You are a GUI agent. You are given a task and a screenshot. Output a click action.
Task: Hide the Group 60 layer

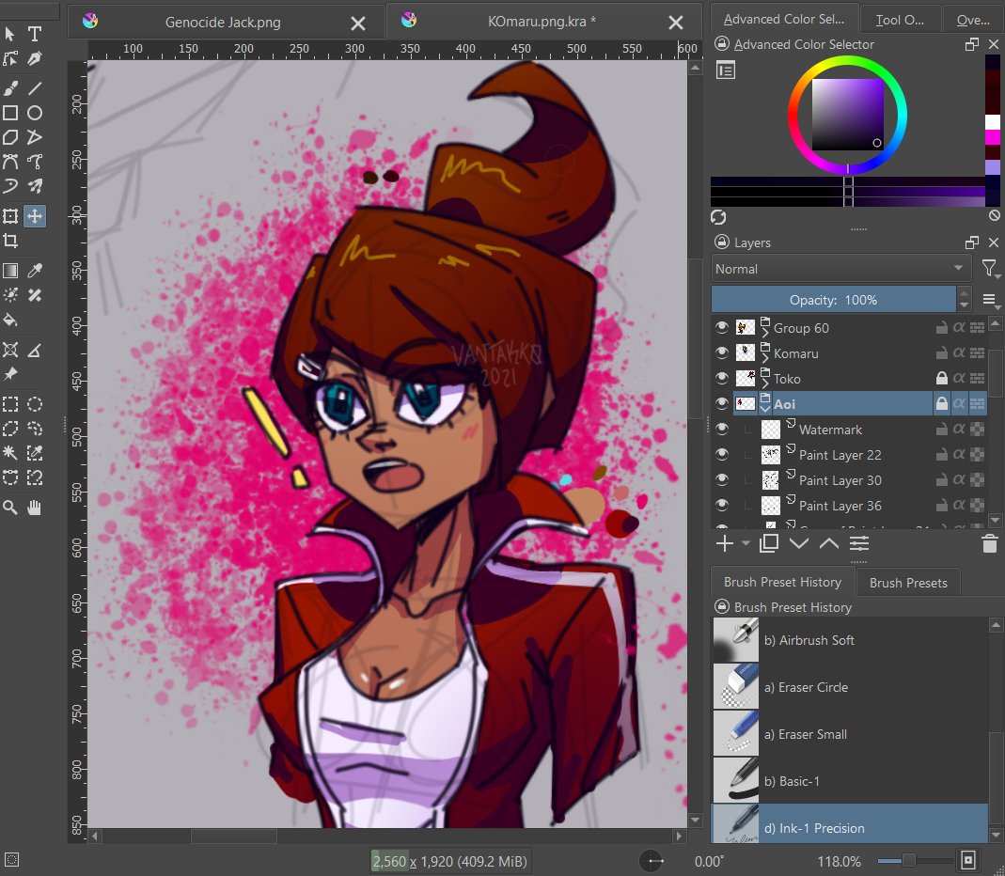pyautogui.click(x=722, y=327)
